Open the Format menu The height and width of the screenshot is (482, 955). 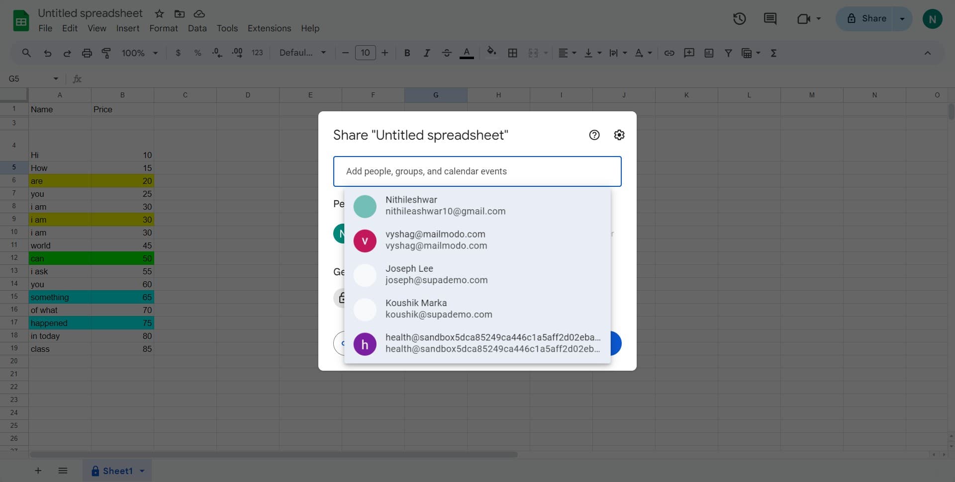[163, 28]
